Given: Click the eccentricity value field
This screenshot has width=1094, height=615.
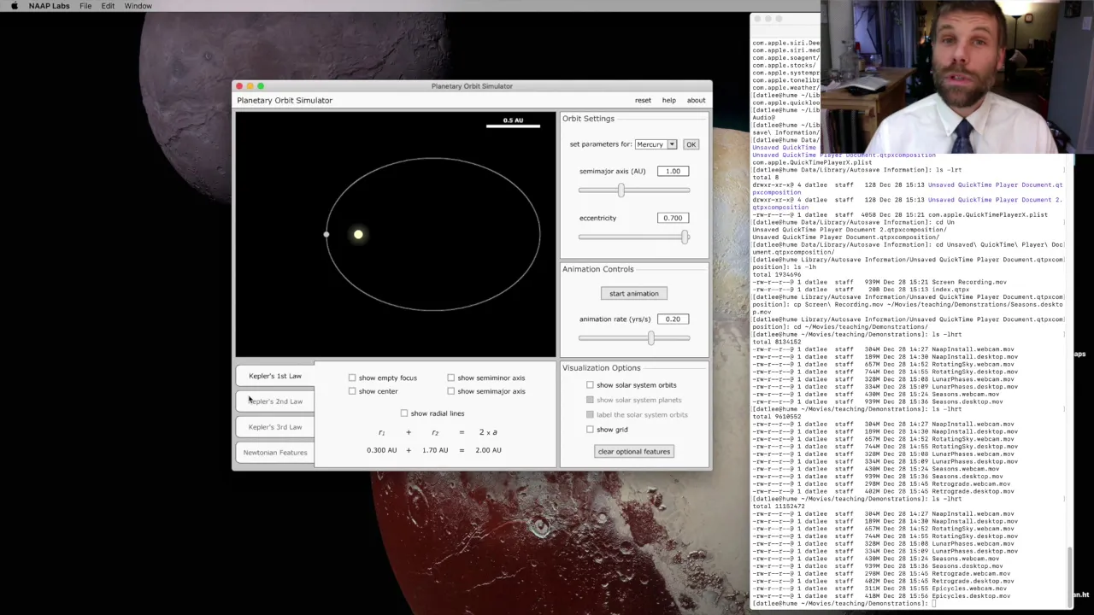Looking at the screenshot, I should click(x=673, y=218).
